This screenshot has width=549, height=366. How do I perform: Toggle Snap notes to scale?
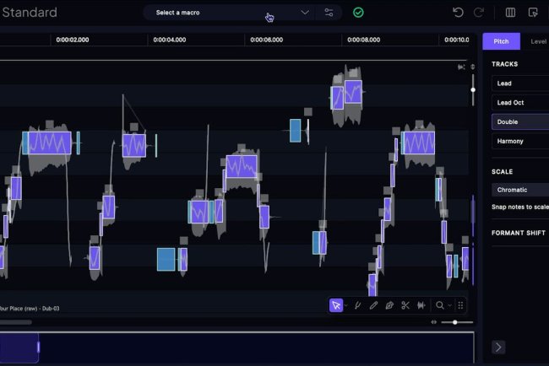tap(520, 207)
